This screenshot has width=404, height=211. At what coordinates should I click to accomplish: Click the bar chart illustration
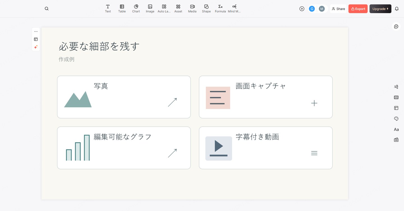coord(78,148)
